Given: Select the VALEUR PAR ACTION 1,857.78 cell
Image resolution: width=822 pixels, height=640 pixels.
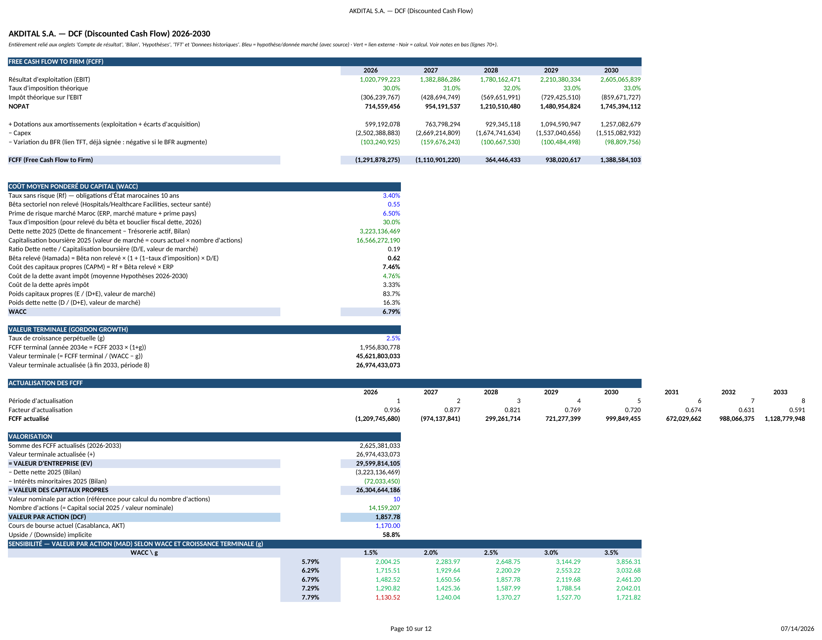Looking at the screenshot, I should [x=370, y=517].
